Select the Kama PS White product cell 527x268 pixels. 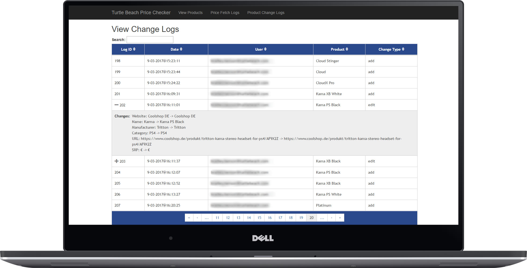pyautogui.click(x=339, y=194)
